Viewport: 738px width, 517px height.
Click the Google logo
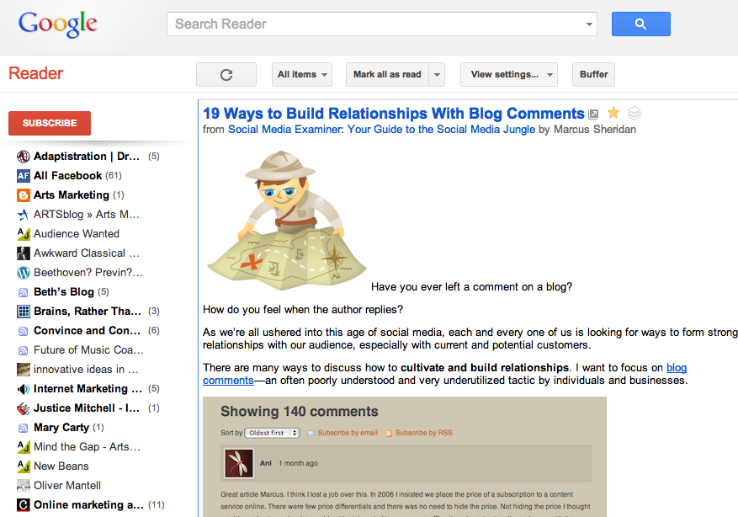(x=57, y=24)
